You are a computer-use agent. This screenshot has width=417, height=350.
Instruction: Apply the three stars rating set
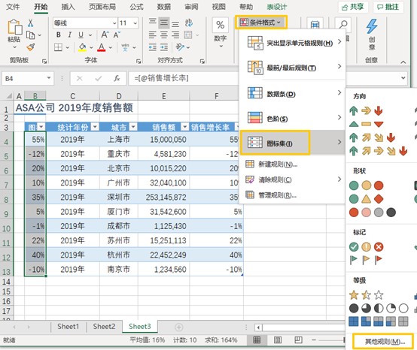pos(367,295)
